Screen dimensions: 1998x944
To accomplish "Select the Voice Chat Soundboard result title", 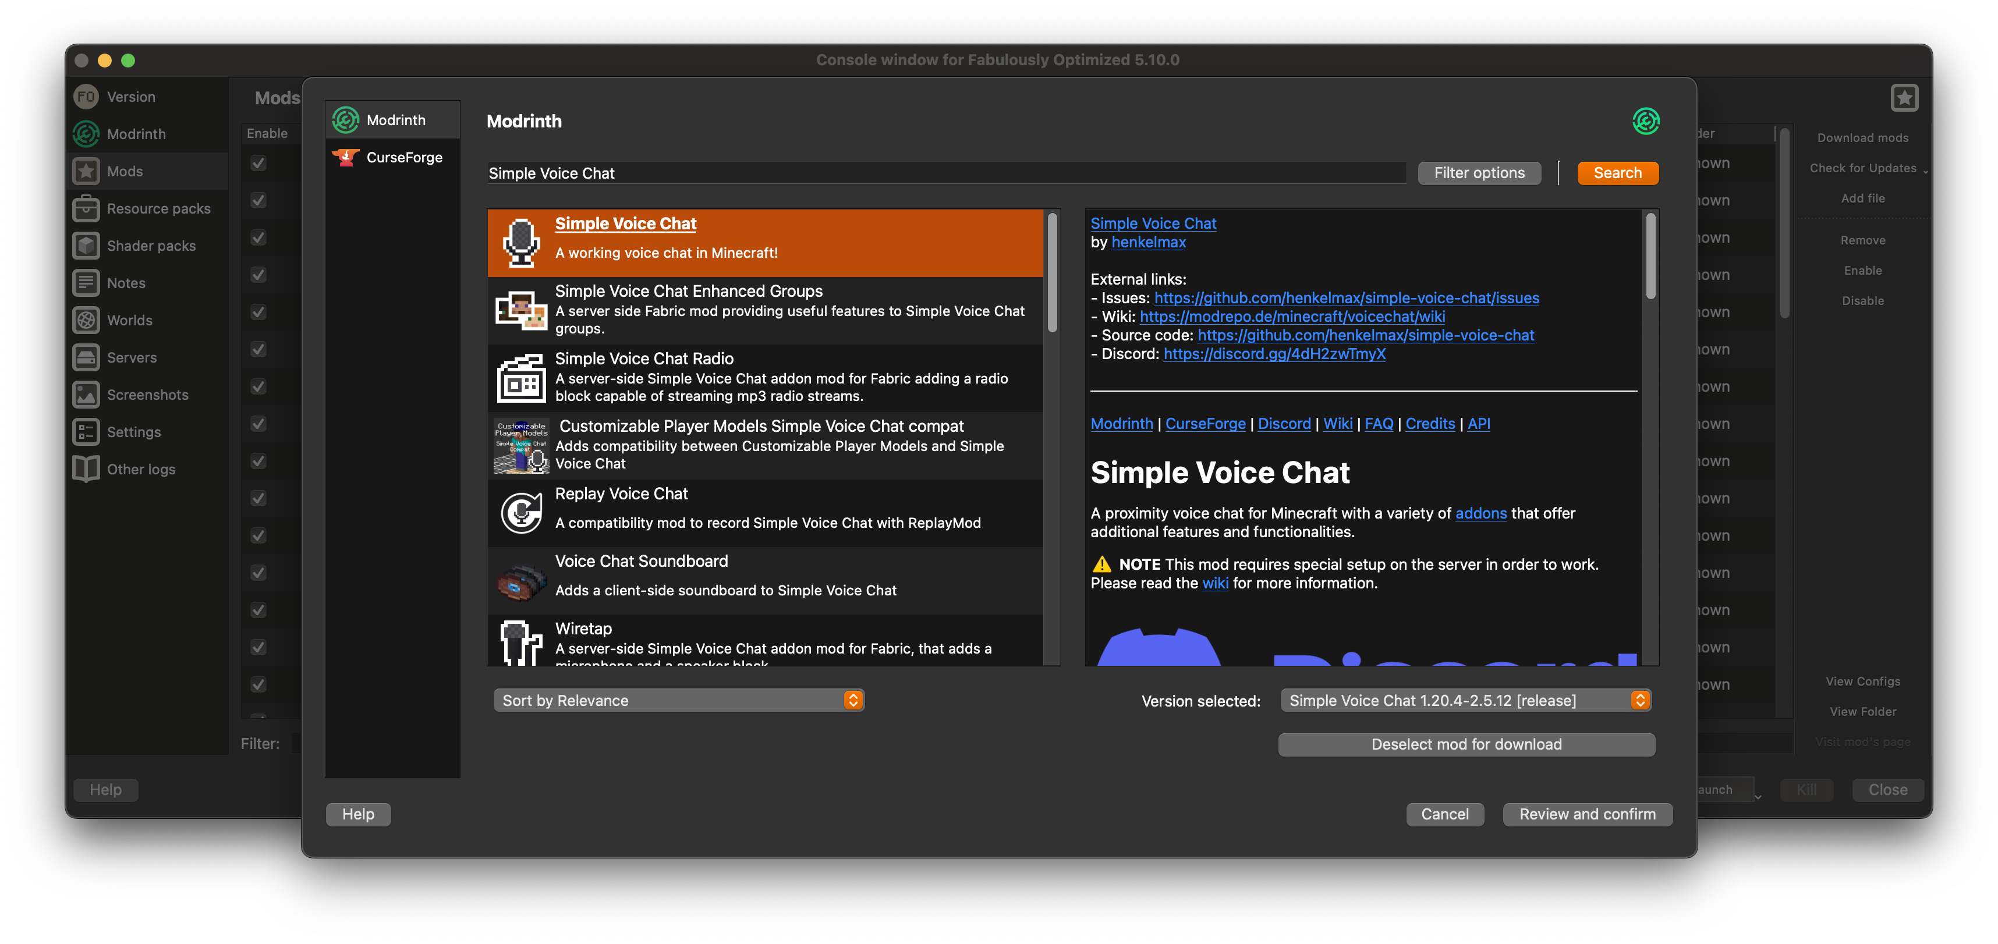I will [640, 561].
